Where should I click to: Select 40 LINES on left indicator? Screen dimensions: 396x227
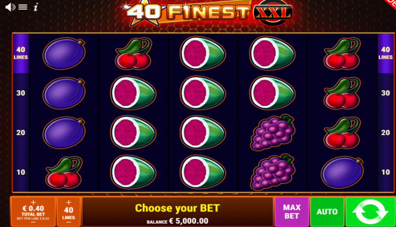coord(21,53)
